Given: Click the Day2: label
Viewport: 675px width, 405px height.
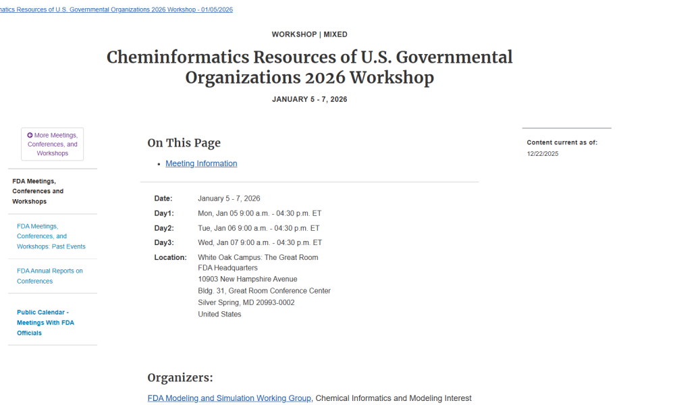Looking at the screenshot, I should click(164, 228).
